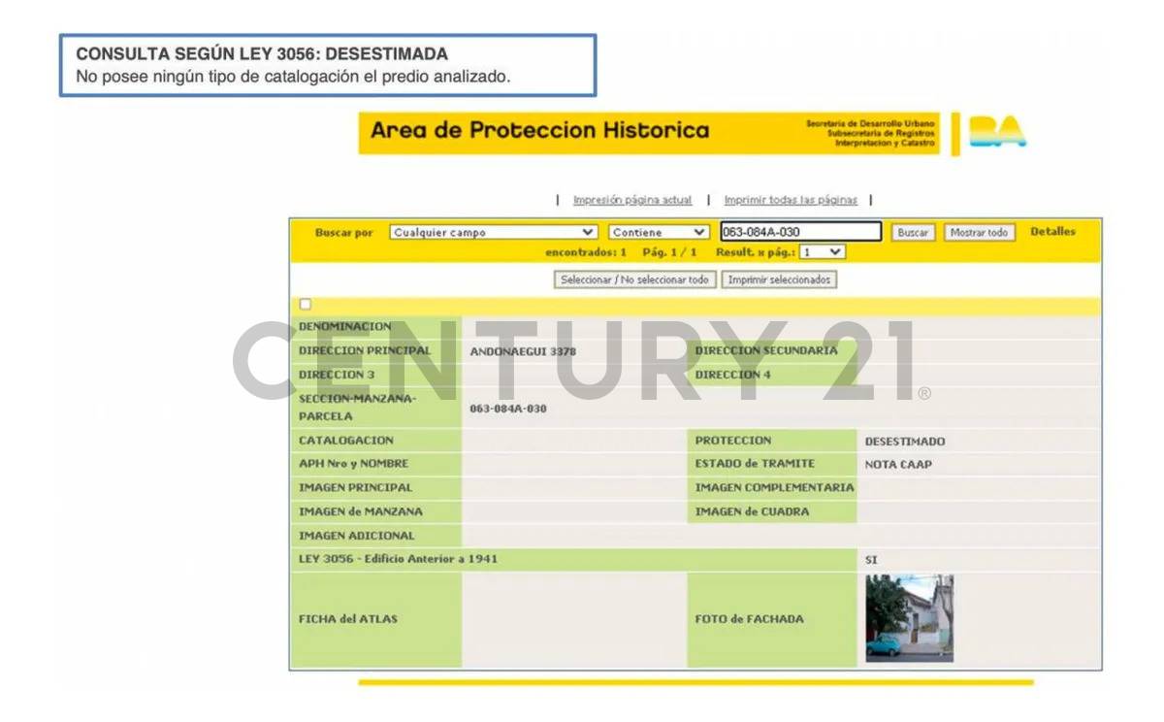1164x722 pixels.
Task: Select the DESESTIMADO protection value
Action: point(904,442)
